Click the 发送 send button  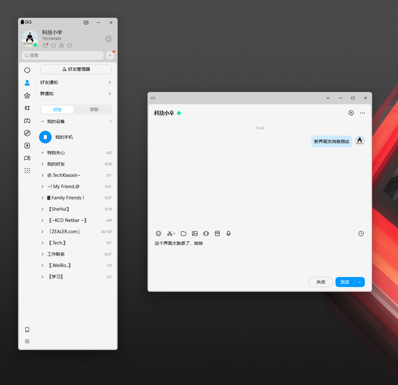345,282
